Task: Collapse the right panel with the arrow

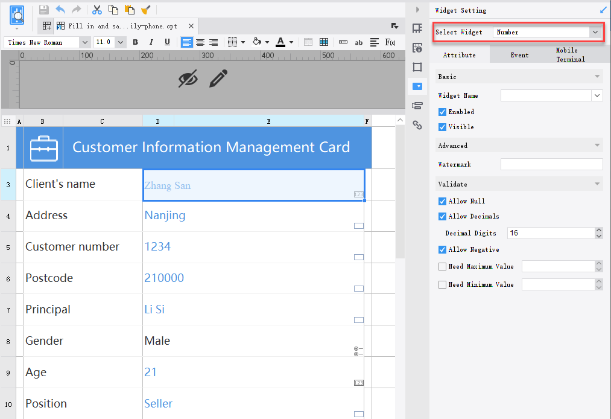Action: point(417,10)
